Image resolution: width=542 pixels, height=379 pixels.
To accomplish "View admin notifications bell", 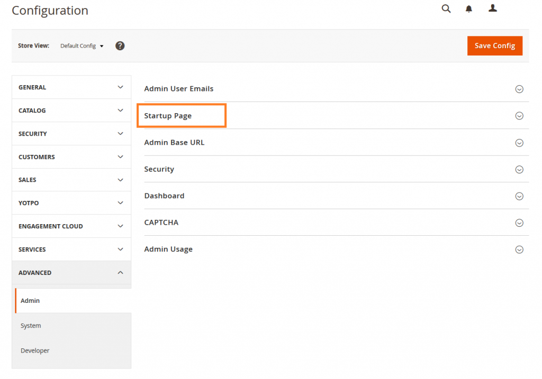I will (468, 8).
